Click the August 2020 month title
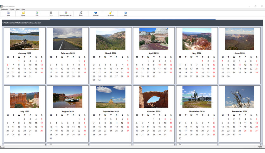Screen dimensions: 265x153 [68, 111]
